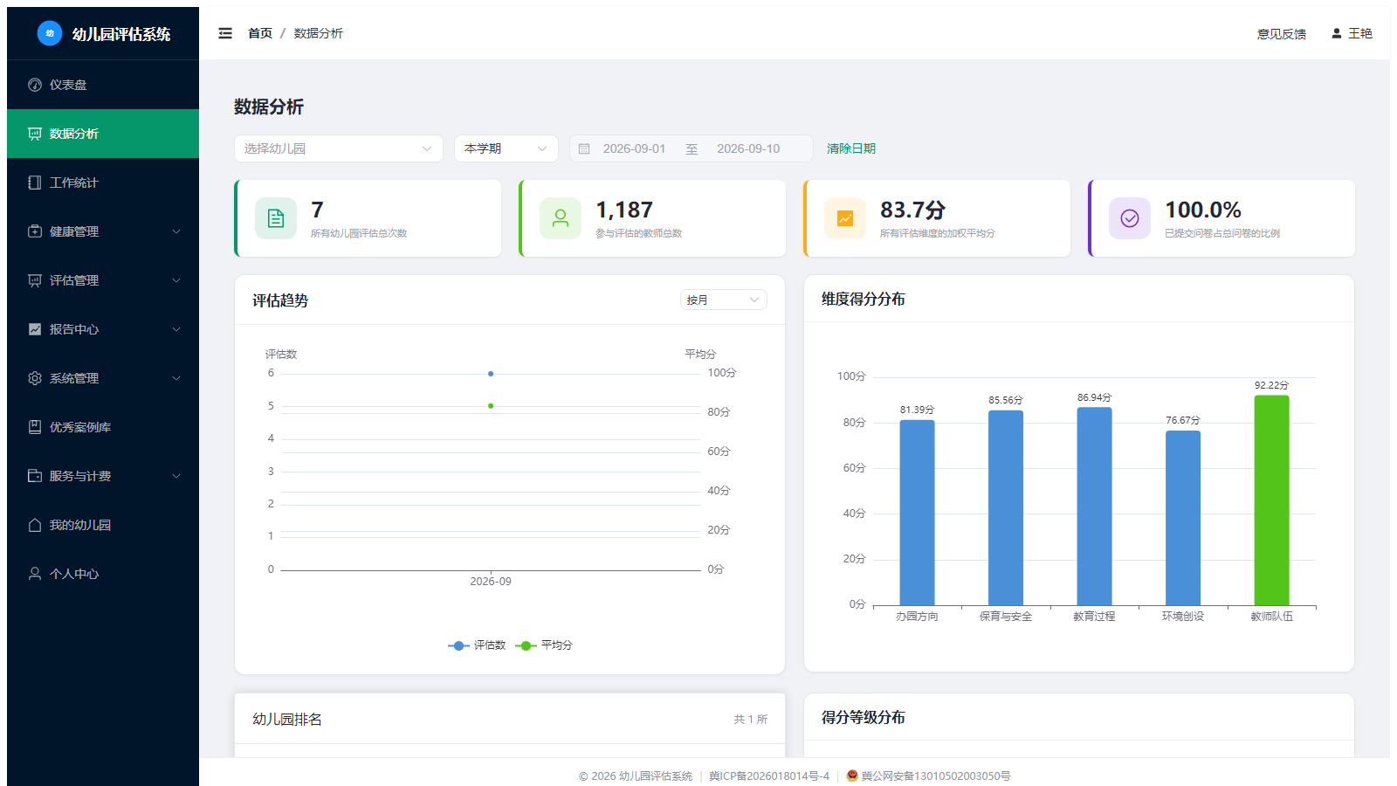Go to 优秀案例库 menu item
The image size is (1397, 786).
click(103, 427)
